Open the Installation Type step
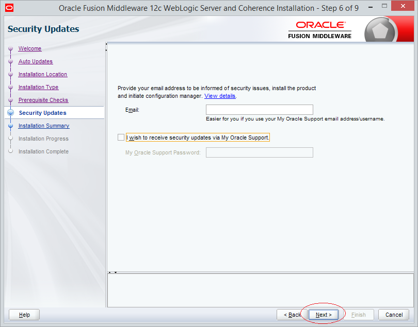Screen dimensions: 418x327 [38, 87]
